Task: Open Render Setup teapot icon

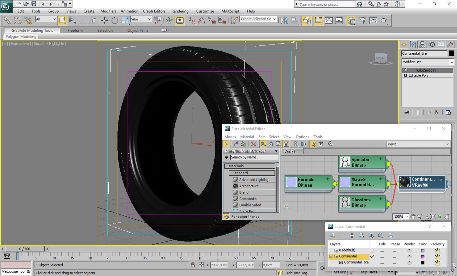Action: click(x=363, y=20)
